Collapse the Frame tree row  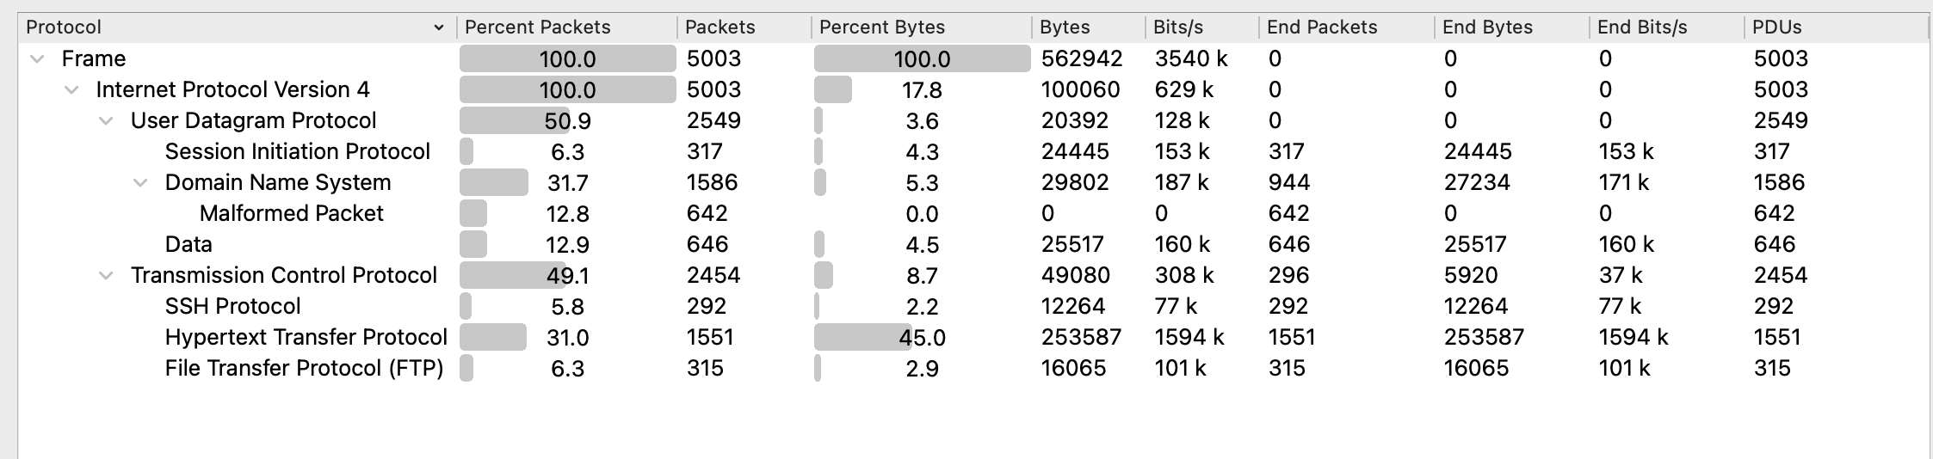coord(37,59)
